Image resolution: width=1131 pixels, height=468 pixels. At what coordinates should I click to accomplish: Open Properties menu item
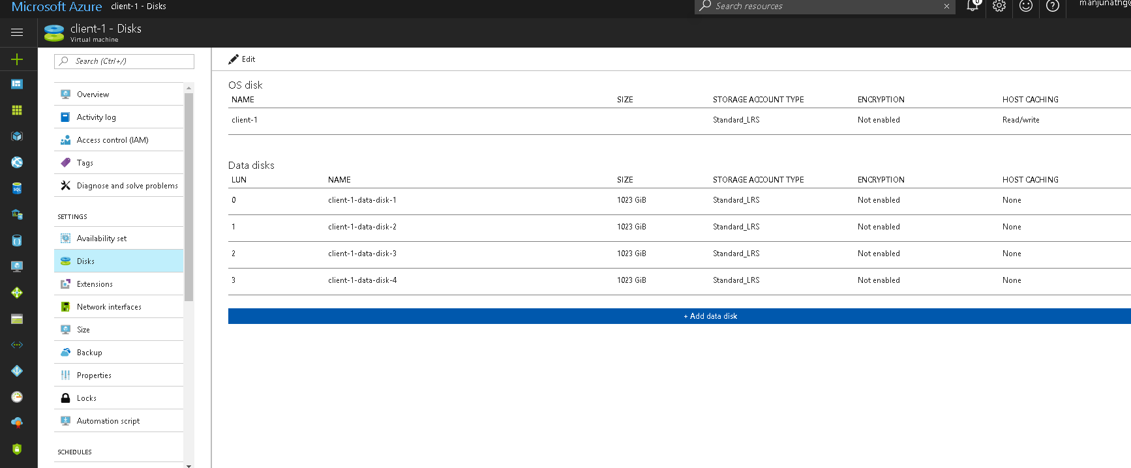click(x=119, y=375)
